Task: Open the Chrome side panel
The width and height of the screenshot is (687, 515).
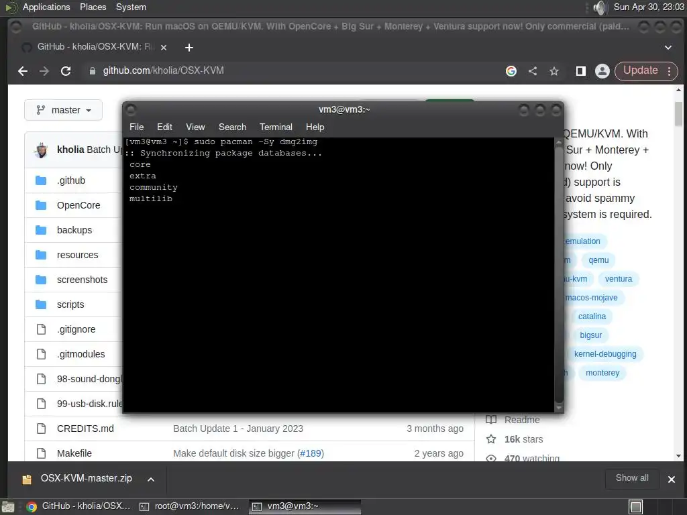Action: (580, 71)
